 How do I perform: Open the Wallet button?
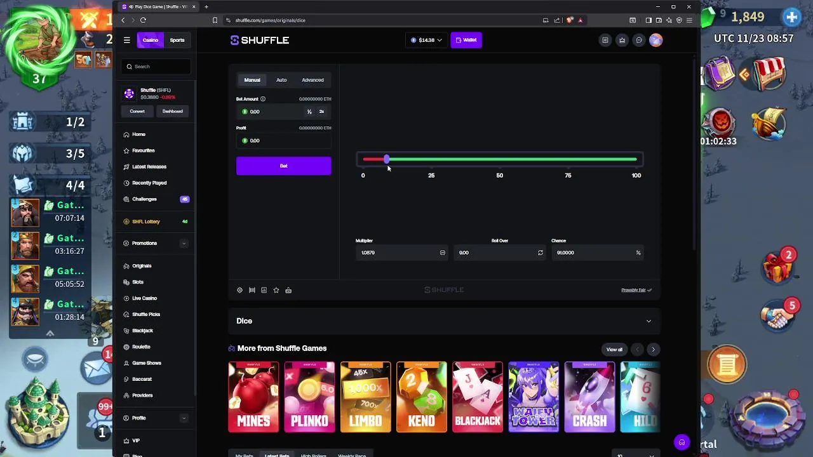pyautogui.click(x=466, y=40)
